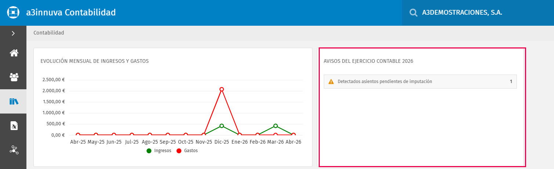Click the Gastos legend label
The height and width of the screenshot is (169, 554).
click(191, 151)
